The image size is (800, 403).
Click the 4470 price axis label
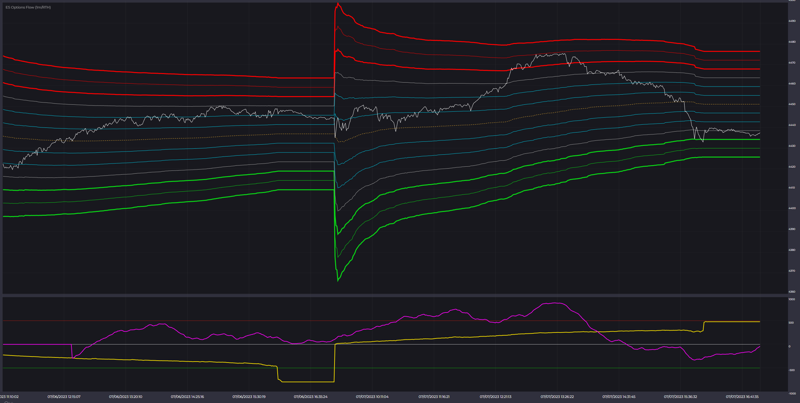pos(792,63)
